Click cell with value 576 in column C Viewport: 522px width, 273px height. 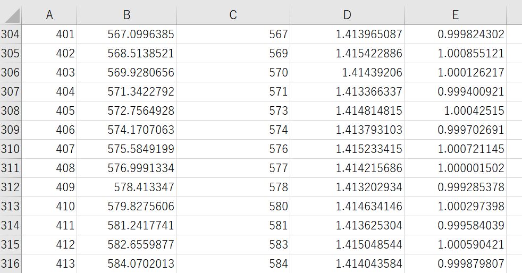click(x=233, y=149)
